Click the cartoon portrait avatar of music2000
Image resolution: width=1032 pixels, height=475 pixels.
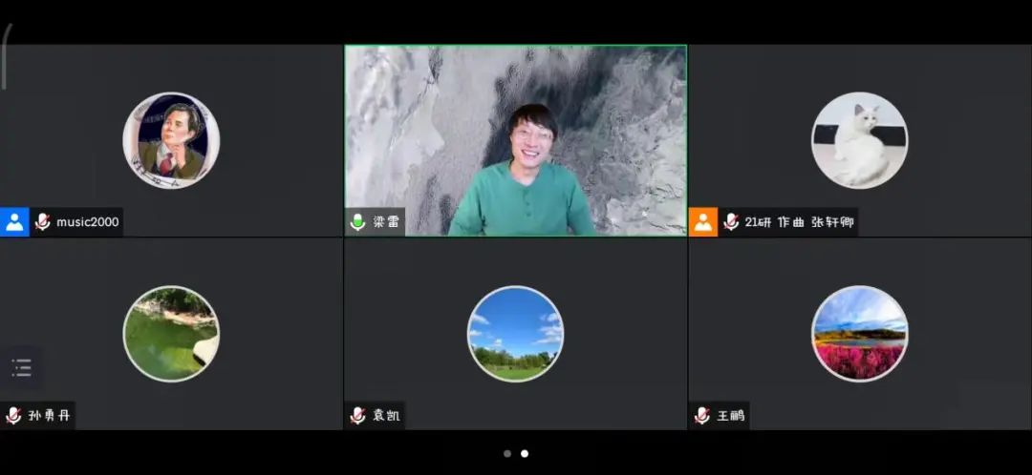click(x=171, y=140)
